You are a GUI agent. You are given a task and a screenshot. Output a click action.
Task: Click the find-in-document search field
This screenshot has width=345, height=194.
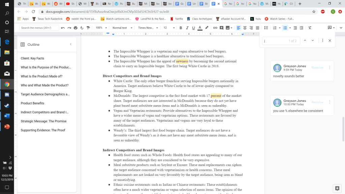point(275,41)
